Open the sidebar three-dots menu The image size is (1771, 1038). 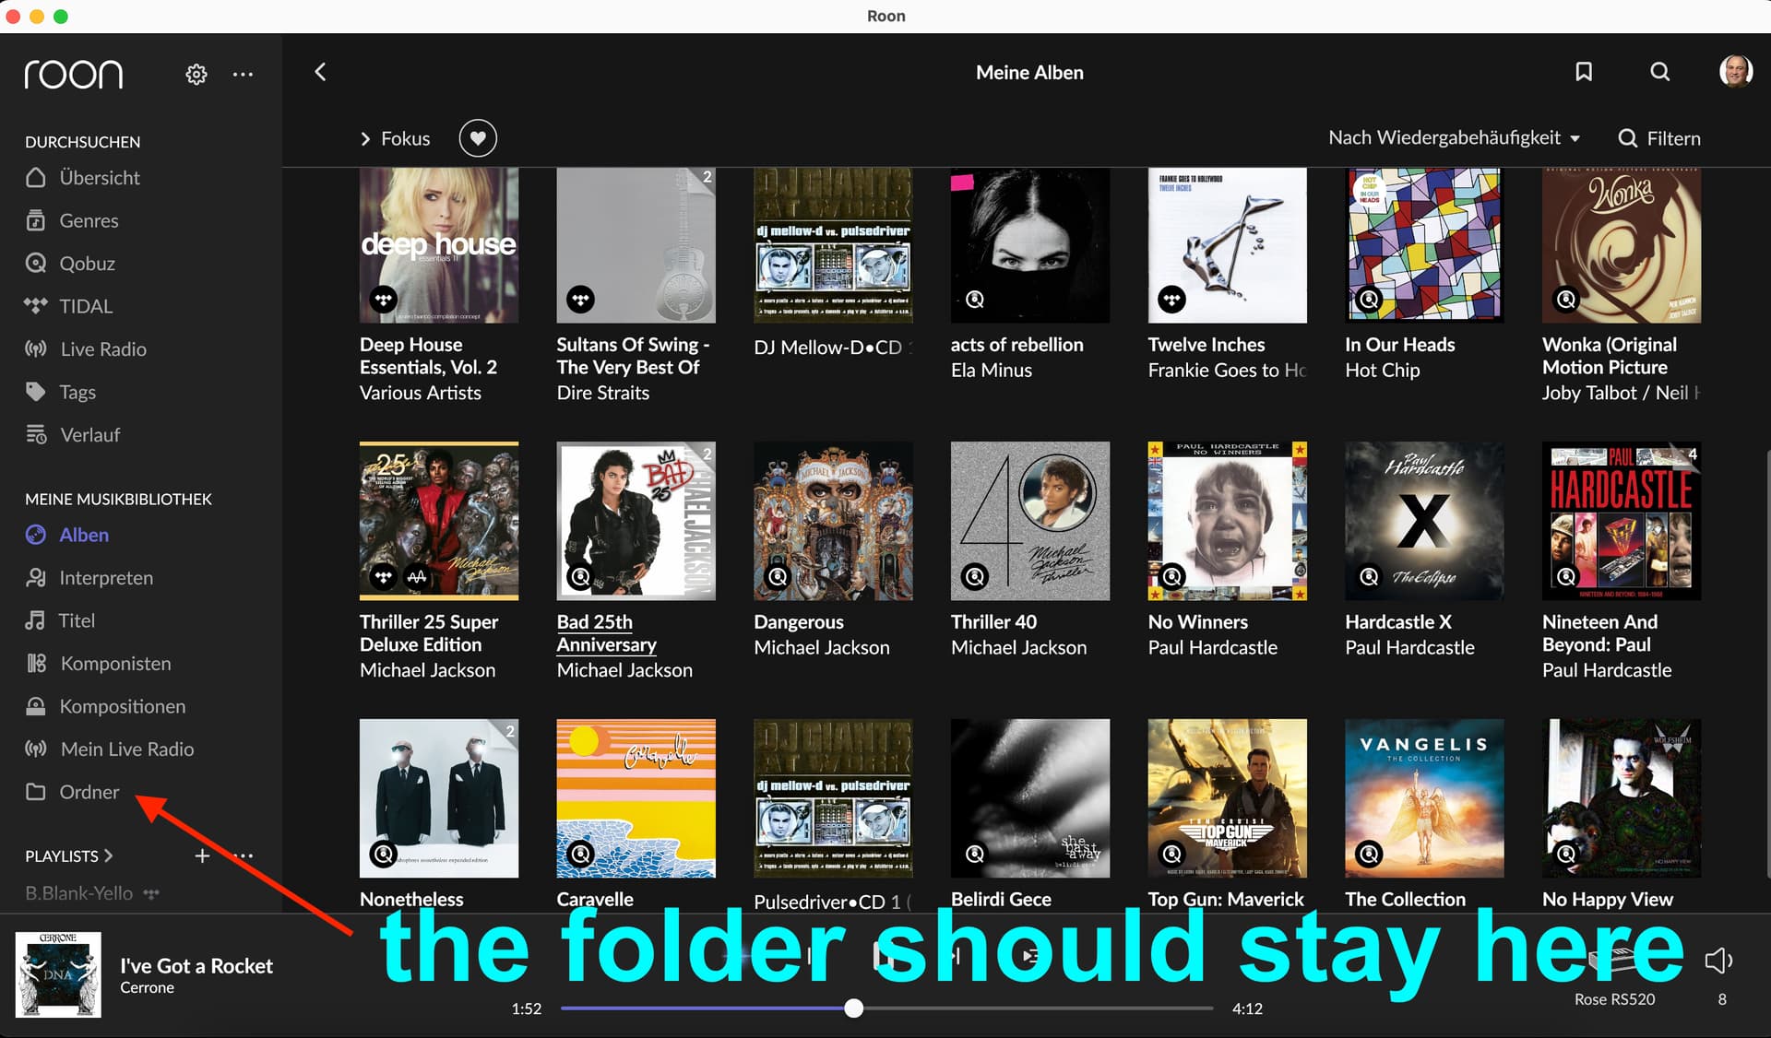click(243, 74)
